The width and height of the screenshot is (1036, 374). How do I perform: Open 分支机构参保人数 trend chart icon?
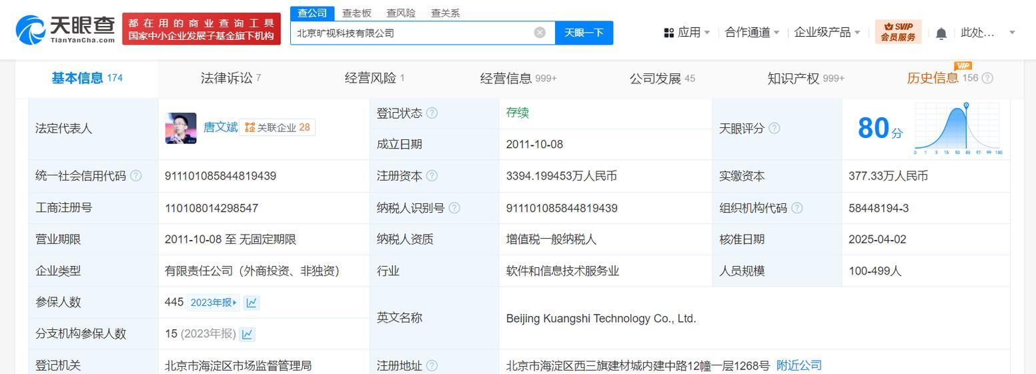pos(247,334)
